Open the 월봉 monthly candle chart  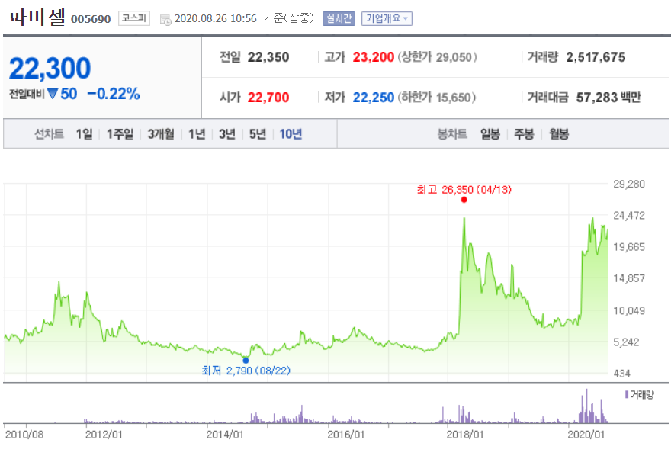(x=559, y=134)
